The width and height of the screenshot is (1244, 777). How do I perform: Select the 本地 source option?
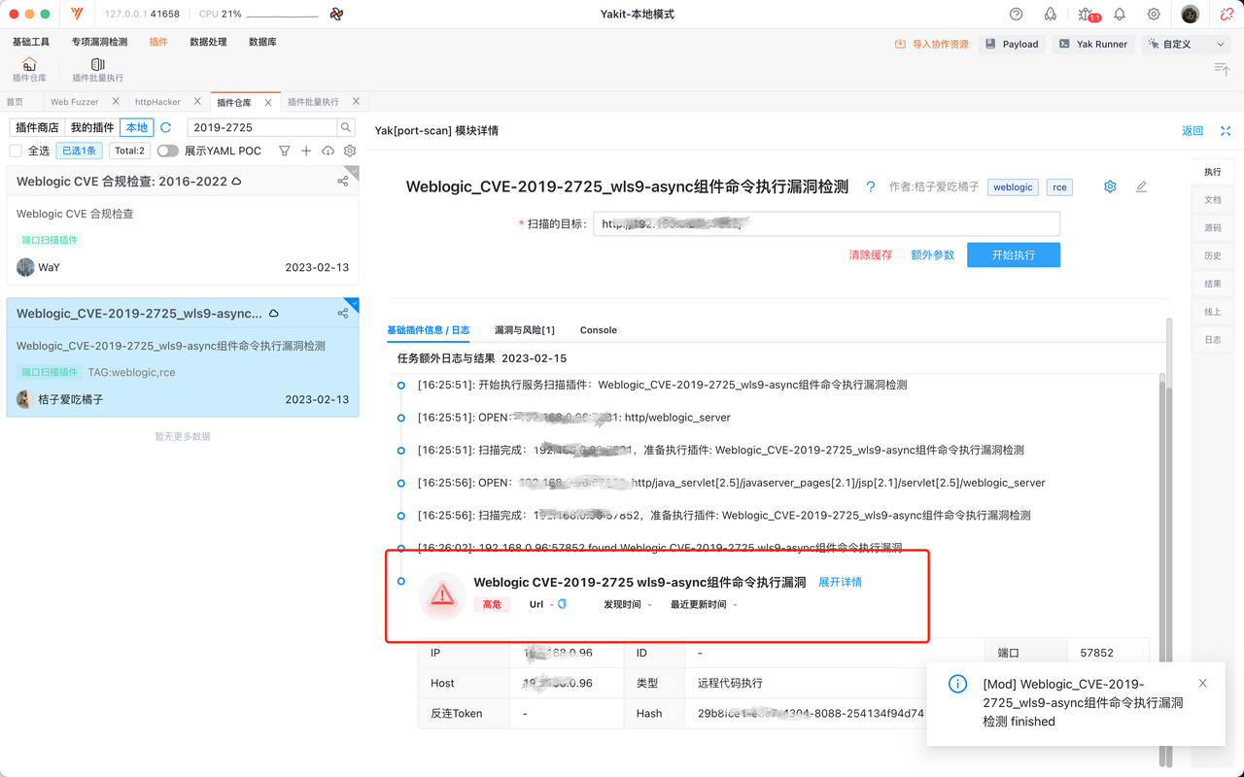point(137,127)
